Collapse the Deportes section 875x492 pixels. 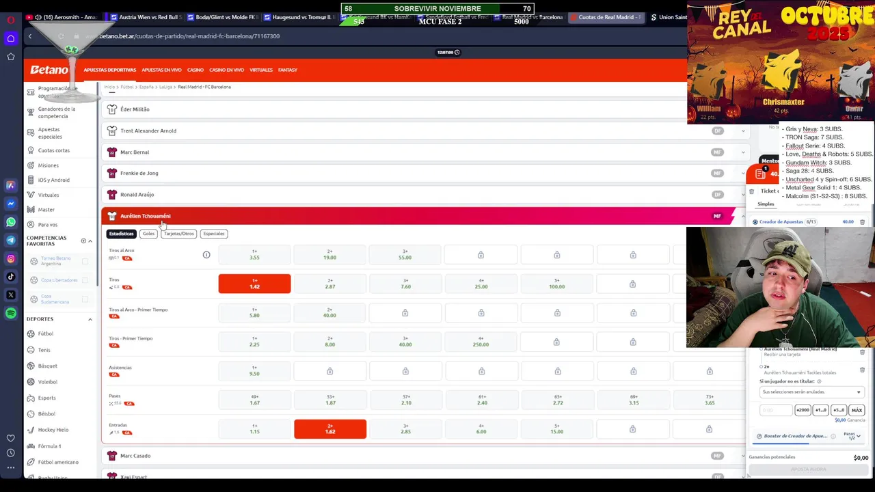click(90, 319)
